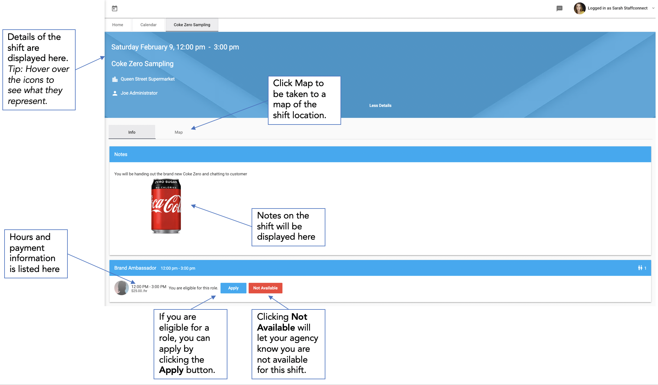Collapse shift info with Less Details

tap(380, 105)
